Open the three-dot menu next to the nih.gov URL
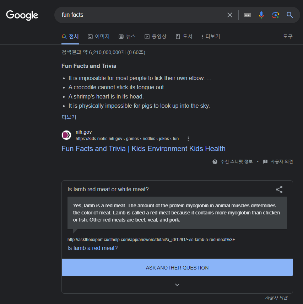This screenshot has height=304, width=303. (x=188, y=139)
